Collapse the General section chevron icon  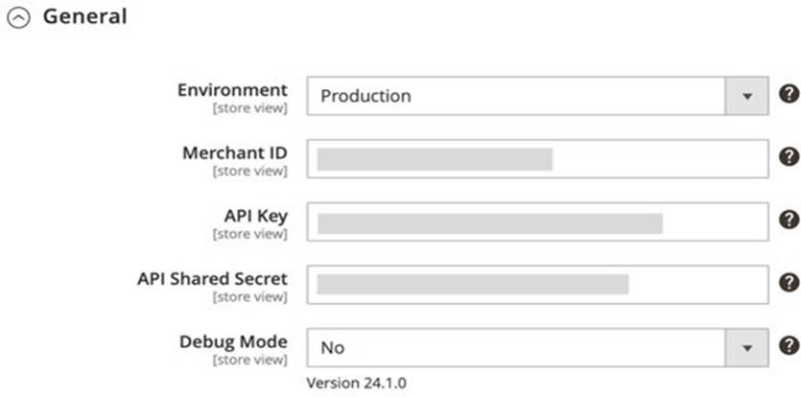(x=18, y=18)
